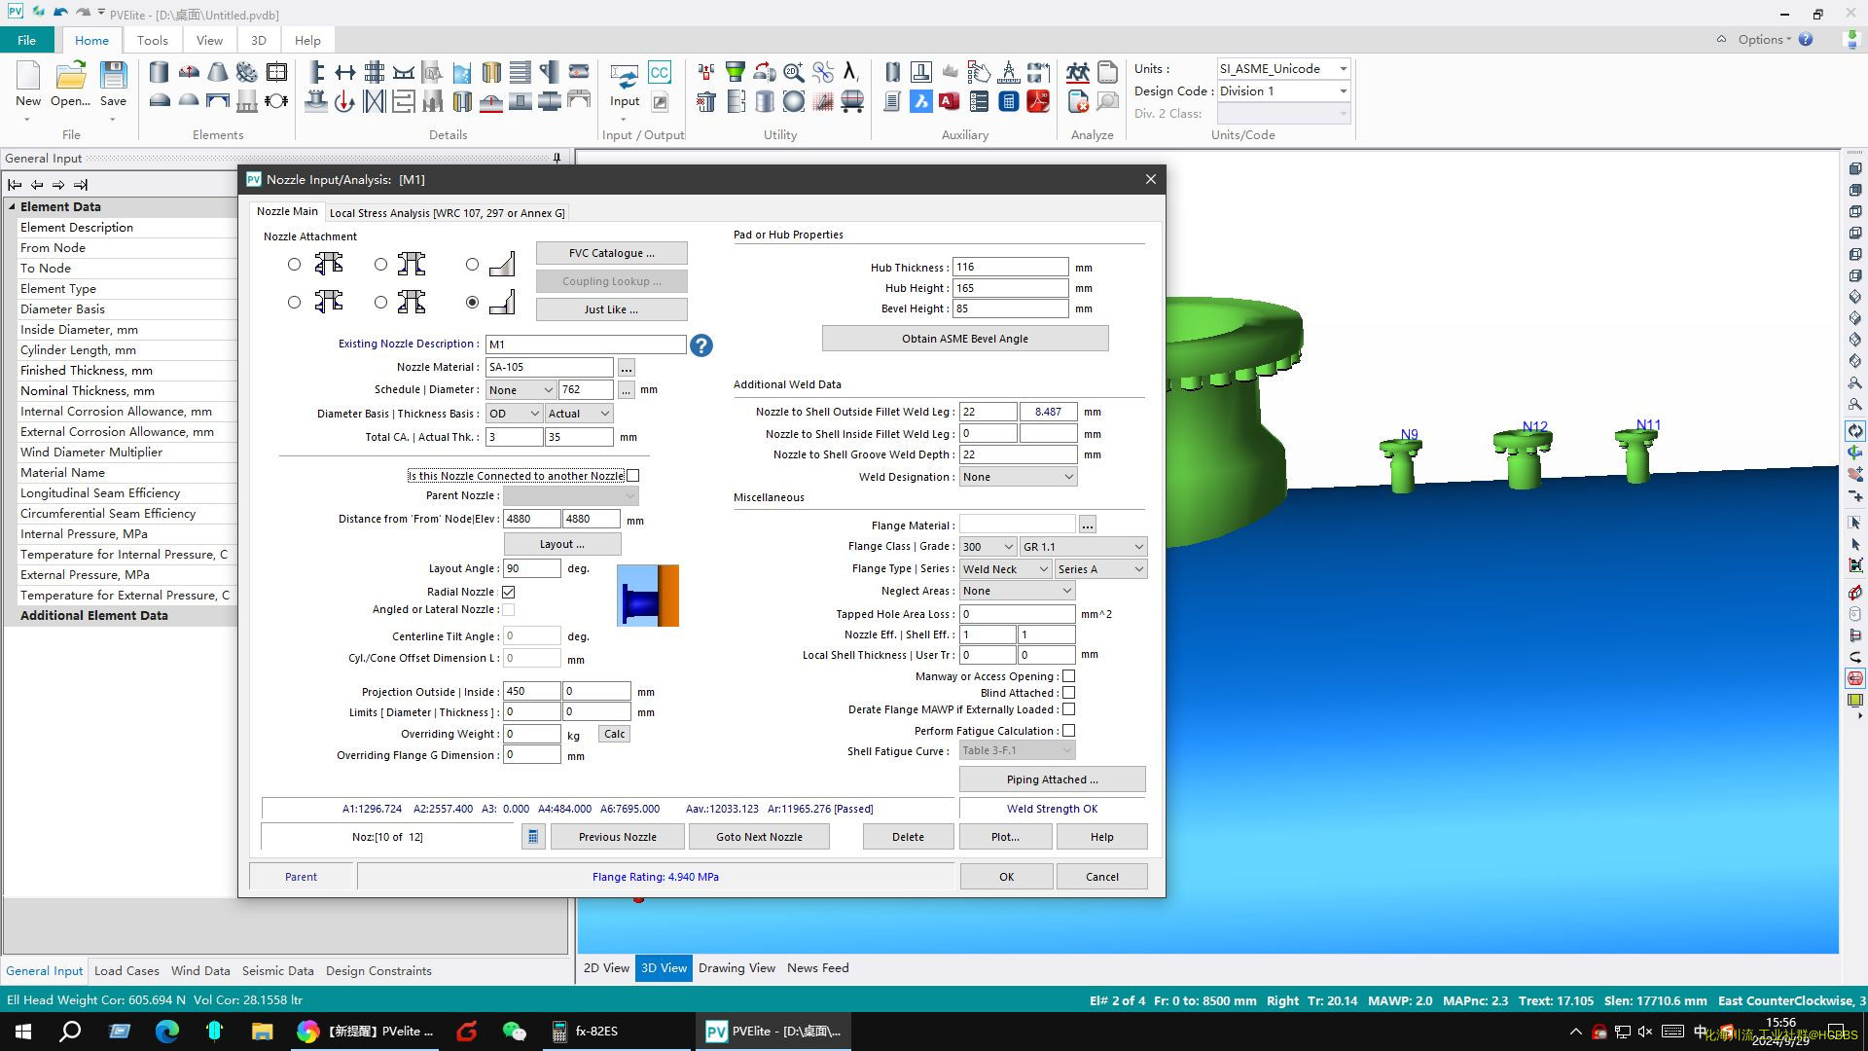The height and width of the screenshot is (1051, 1868).
Task: Enable Derate Flange MAWP if Externally Loaded
Action: tap(1068, 709)
